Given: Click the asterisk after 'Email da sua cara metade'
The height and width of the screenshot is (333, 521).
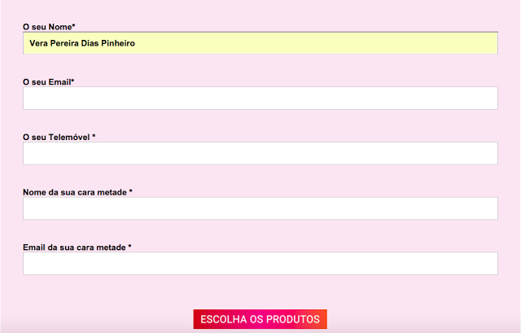Looking at the screenshot, I should pos(129,247).
